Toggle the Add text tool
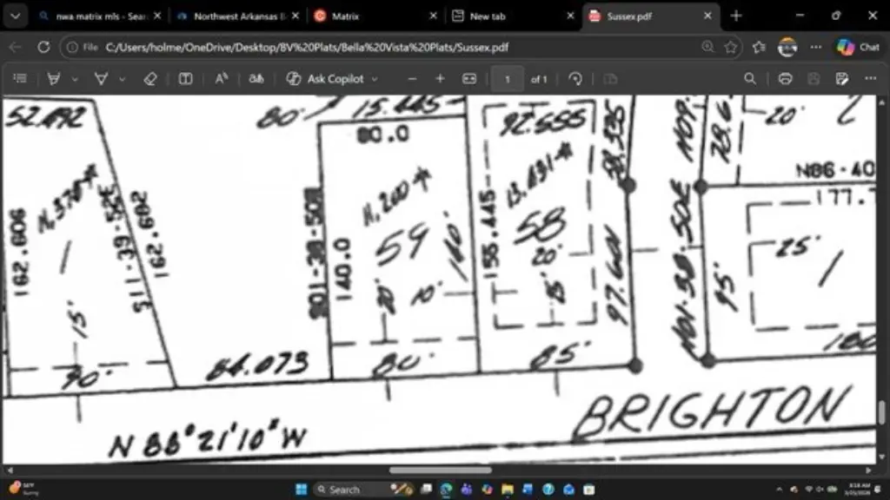Screen dimensions: 890x500 pos(185,79)
